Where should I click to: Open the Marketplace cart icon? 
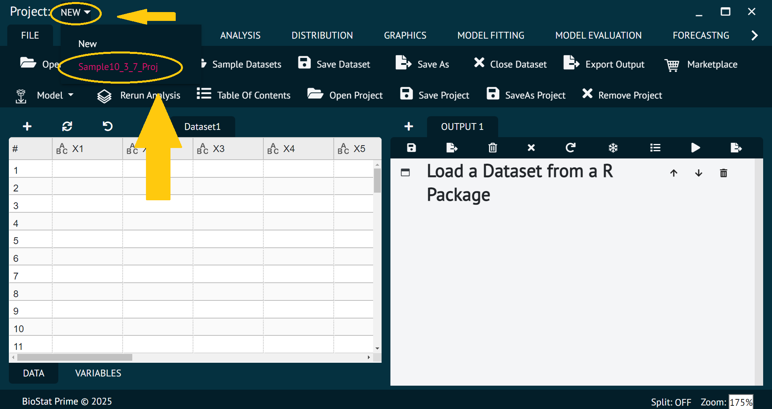672,65
